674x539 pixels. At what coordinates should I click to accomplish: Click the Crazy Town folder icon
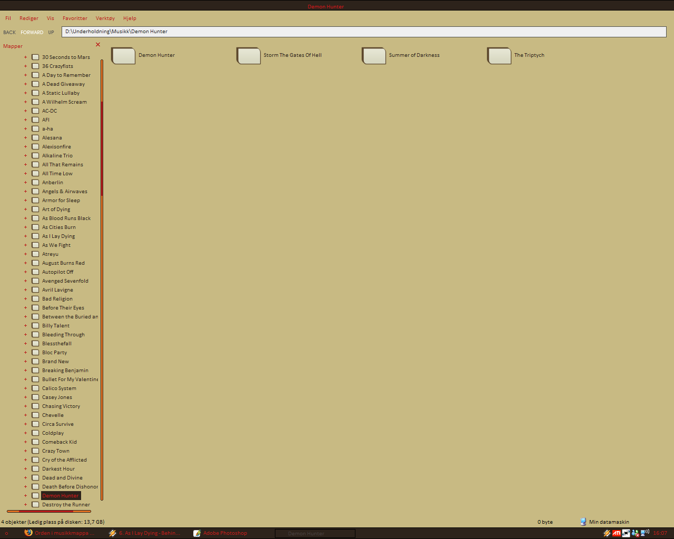(35, 451)
